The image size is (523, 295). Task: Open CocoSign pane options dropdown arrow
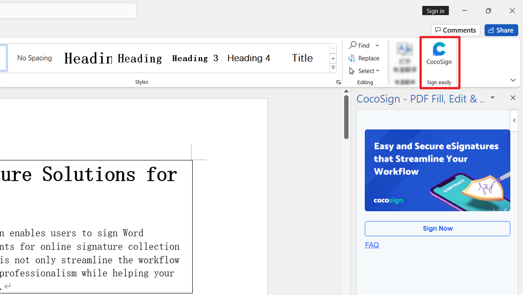(492, 98)
